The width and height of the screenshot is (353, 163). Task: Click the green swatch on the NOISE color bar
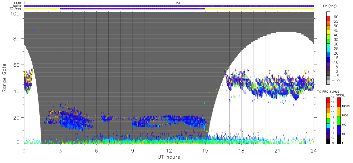pos(338,120)
